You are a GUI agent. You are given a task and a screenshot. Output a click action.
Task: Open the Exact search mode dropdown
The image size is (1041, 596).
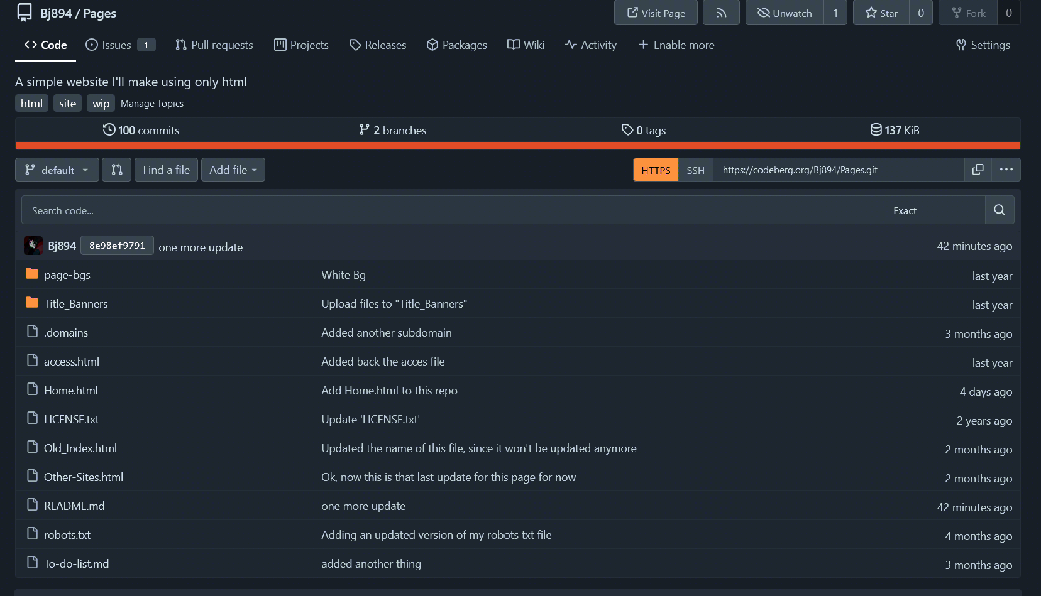click(934, 210)
